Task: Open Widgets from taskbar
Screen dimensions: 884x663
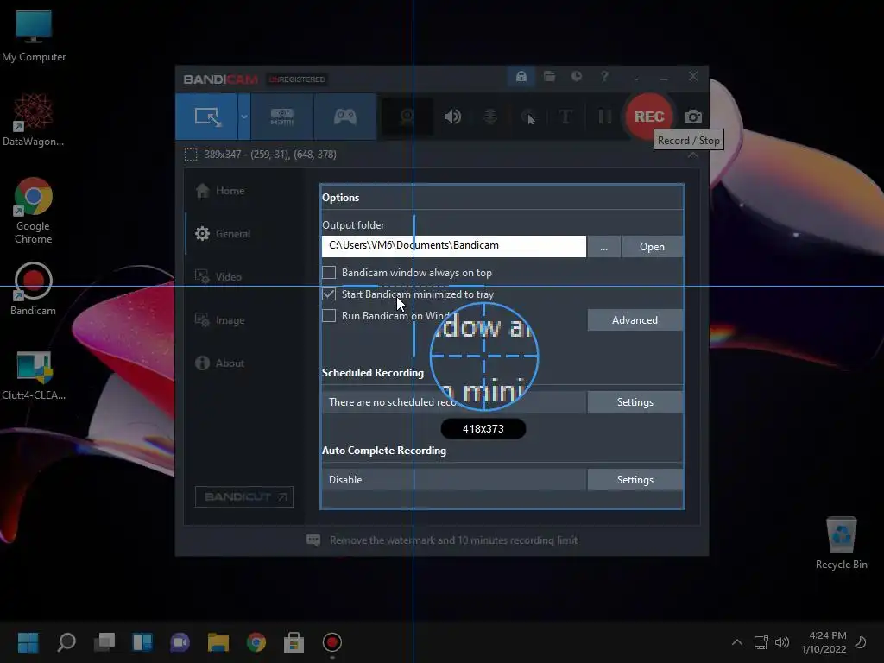Action: click(142, 642)
